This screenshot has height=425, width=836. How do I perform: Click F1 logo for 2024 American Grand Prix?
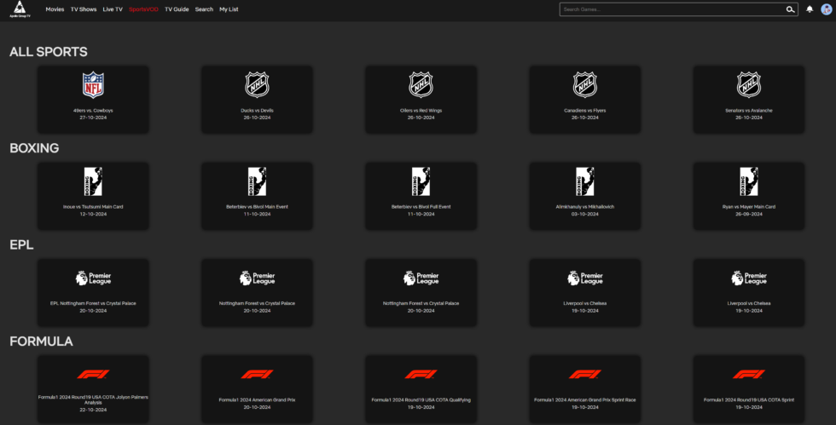pos(257,374)
